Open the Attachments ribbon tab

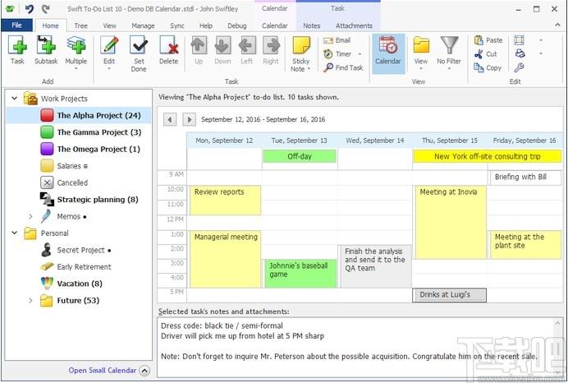tap(354, 25)
